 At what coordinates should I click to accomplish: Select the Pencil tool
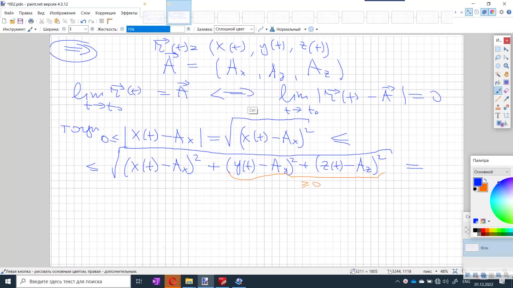[498, 99]
